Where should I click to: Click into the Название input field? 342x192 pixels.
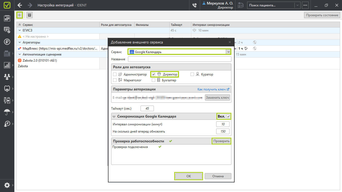(x=180, y=59)
